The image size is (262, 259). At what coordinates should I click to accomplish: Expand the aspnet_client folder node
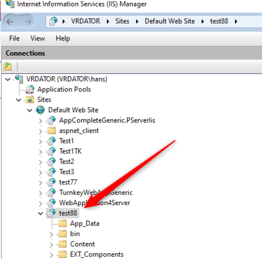click(x=41, y=131)
